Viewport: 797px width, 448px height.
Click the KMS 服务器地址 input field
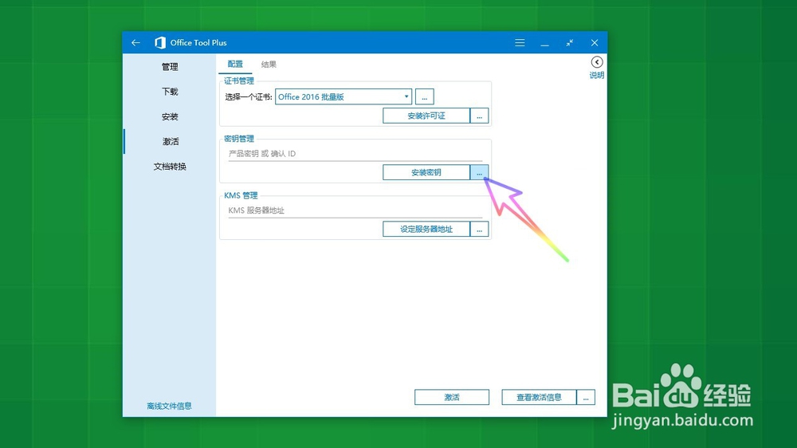tap(355, 210)
